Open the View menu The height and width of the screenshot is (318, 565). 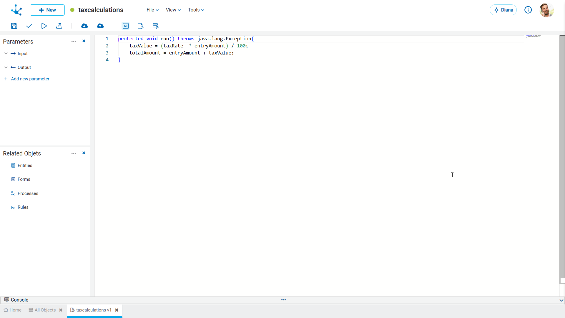pyautogui.click(x=173, y=10)
